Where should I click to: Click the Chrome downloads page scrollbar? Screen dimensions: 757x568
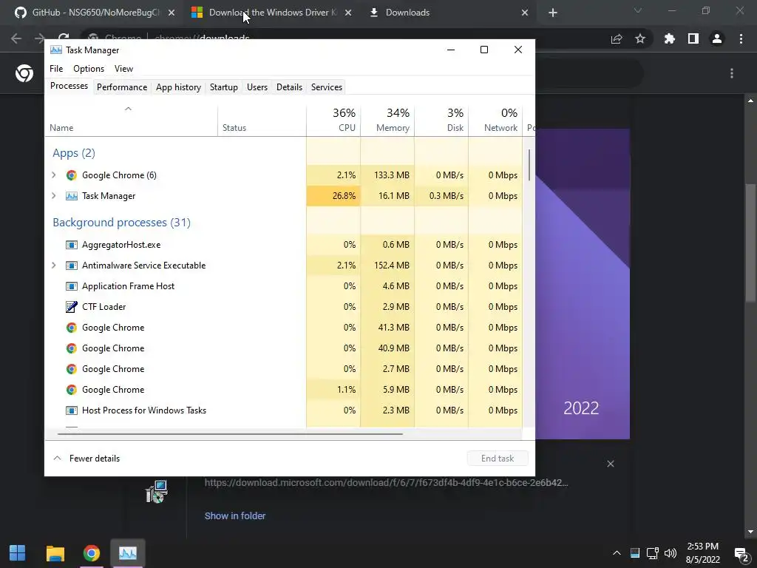750,243
